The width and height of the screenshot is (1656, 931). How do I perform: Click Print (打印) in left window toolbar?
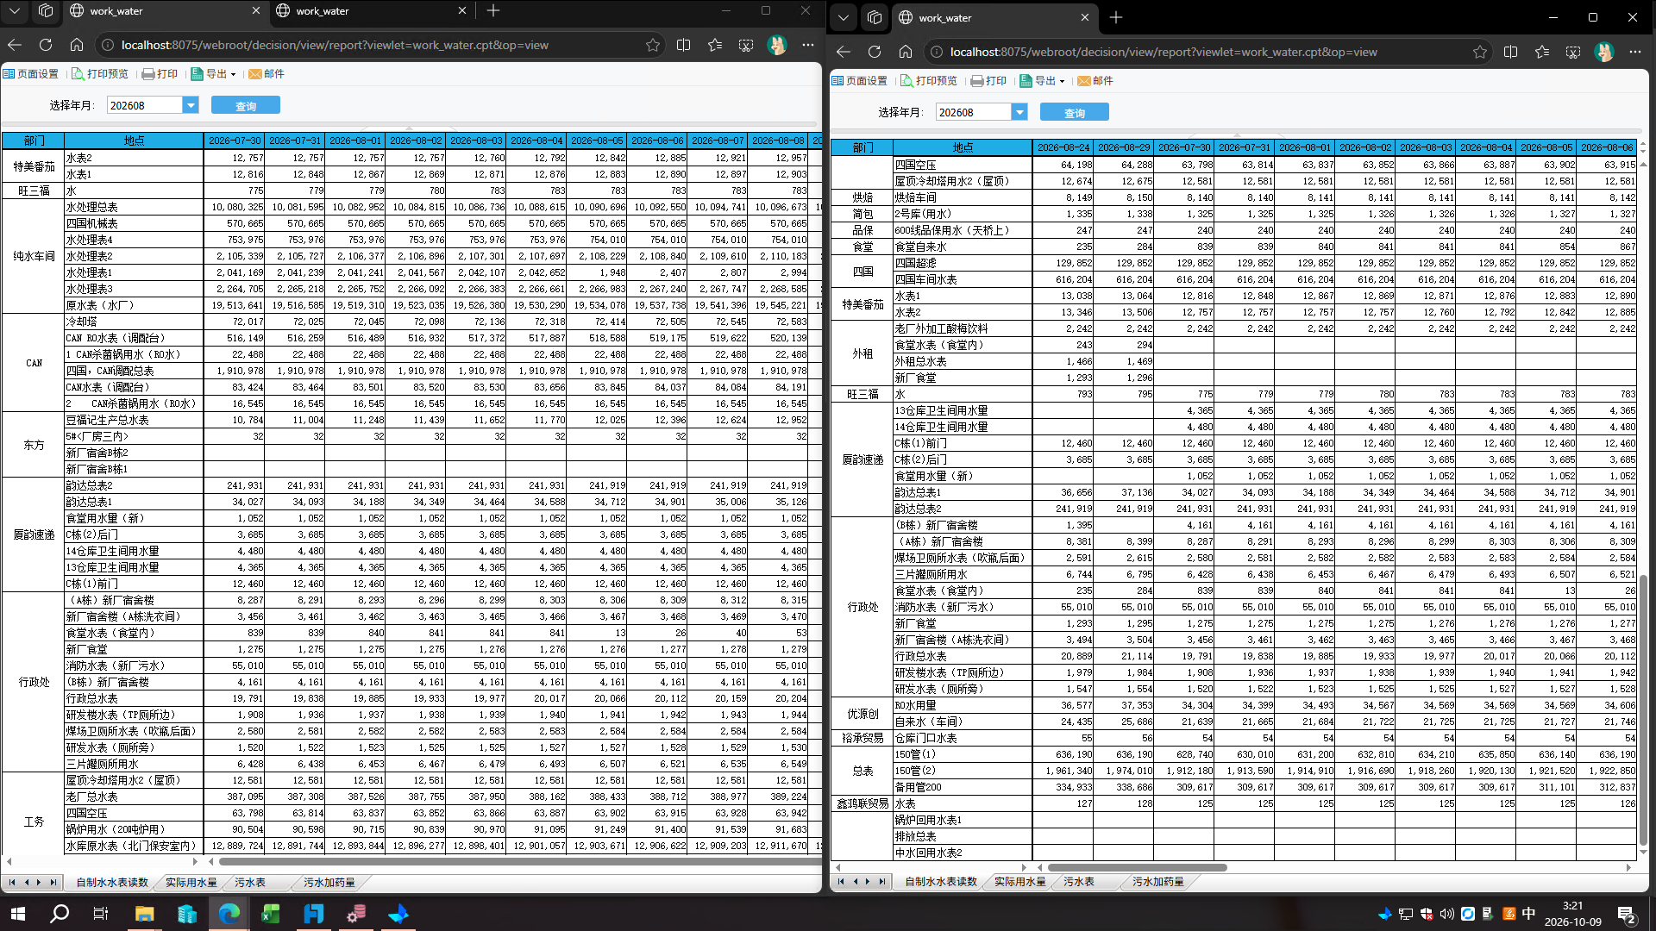[x=160, y=74]
